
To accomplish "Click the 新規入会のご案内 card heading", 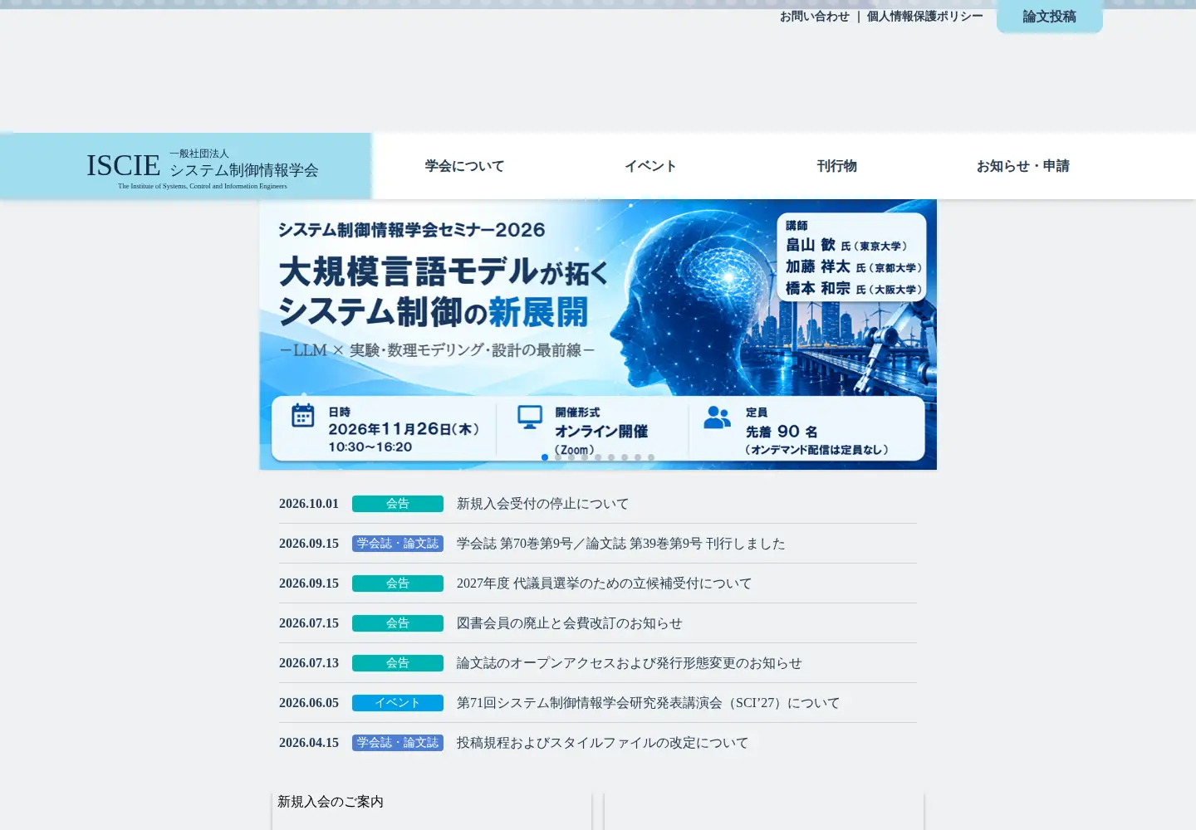I will click(331, 802).
